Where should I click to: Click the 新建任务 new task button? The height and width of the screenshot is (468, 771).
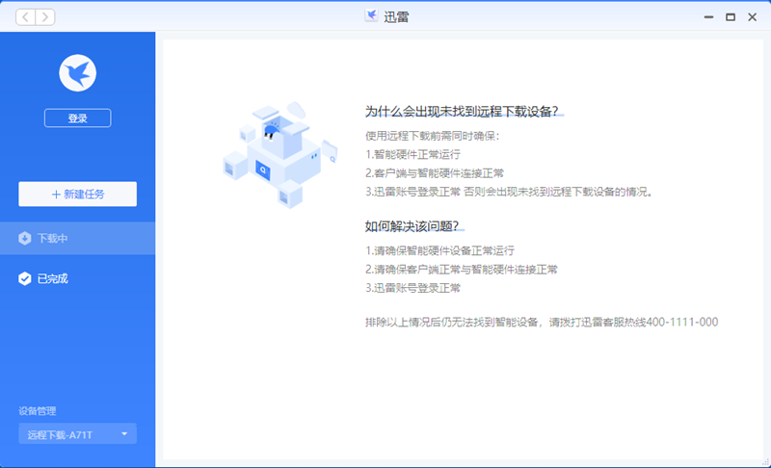(x=78, y=194)
